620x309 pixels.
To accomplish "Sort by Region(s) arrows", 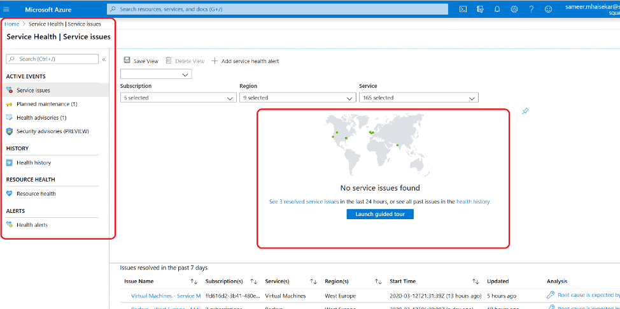I will tap(378, 282).
